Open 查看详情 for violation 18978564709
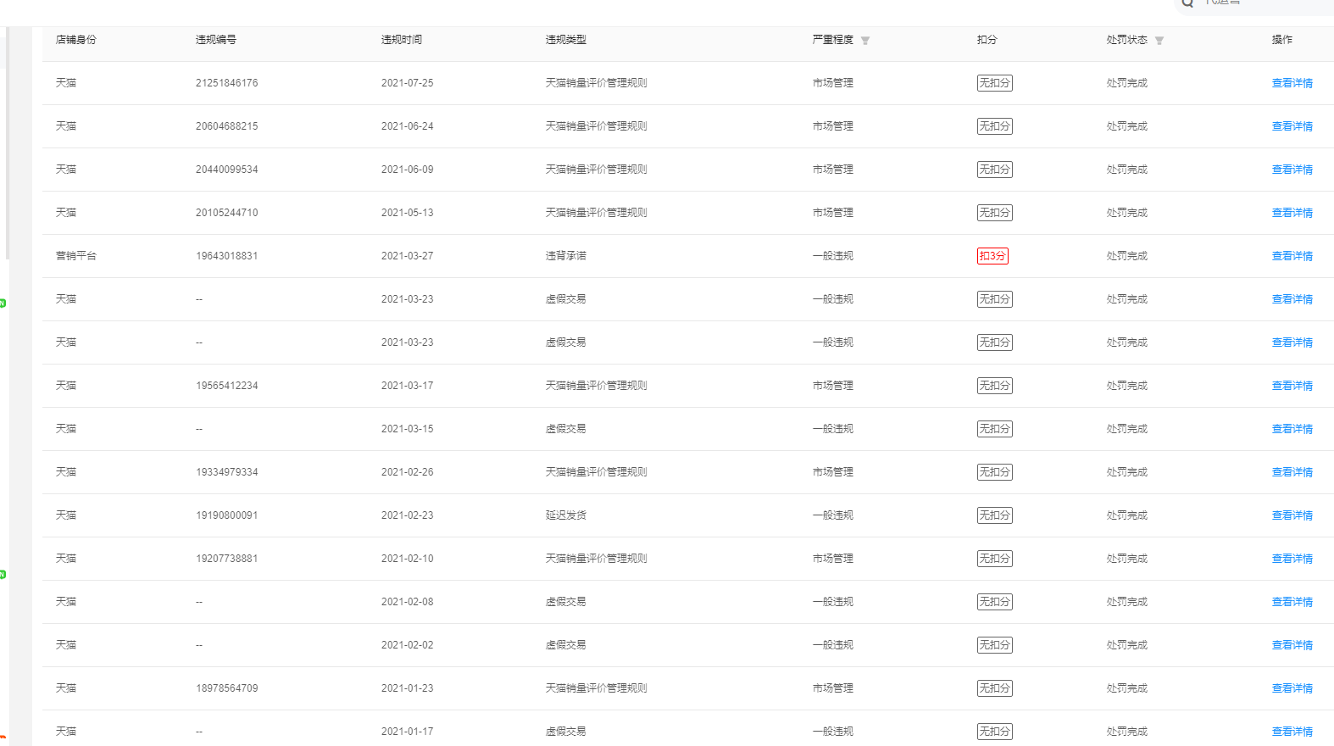 tap(1292, 688)
